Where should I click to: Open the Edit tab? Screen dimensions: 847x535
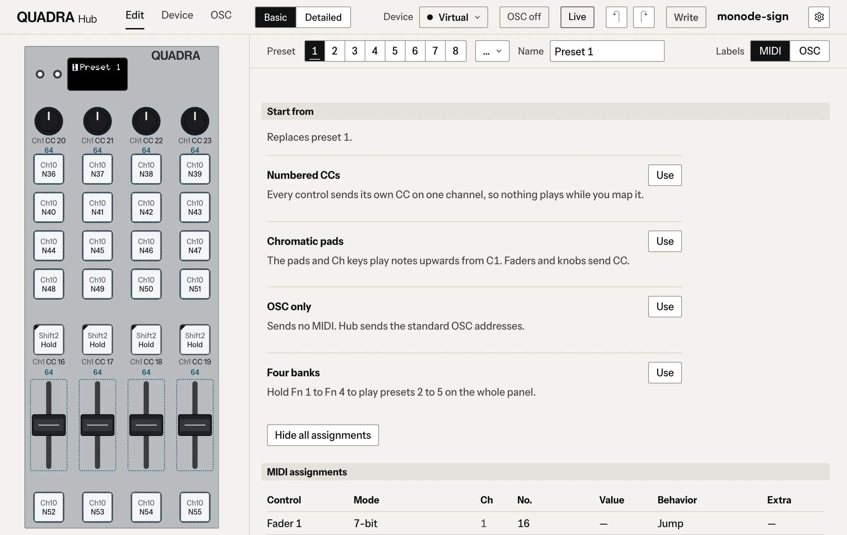tap(135, 15)
